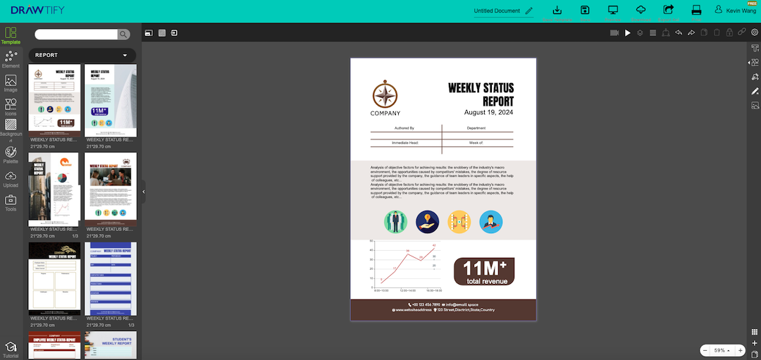Select the pencil draw tool on right

coord(755,91)
